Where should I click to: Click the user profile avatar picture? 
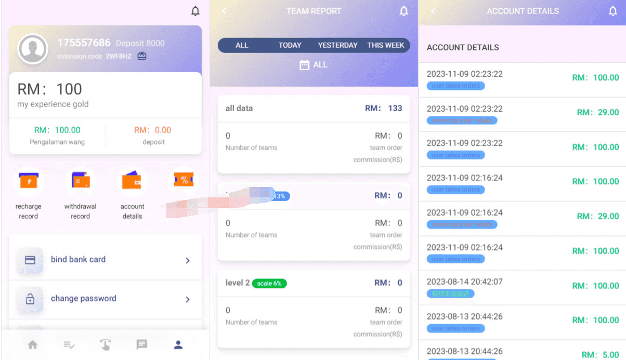pos(33,49)
